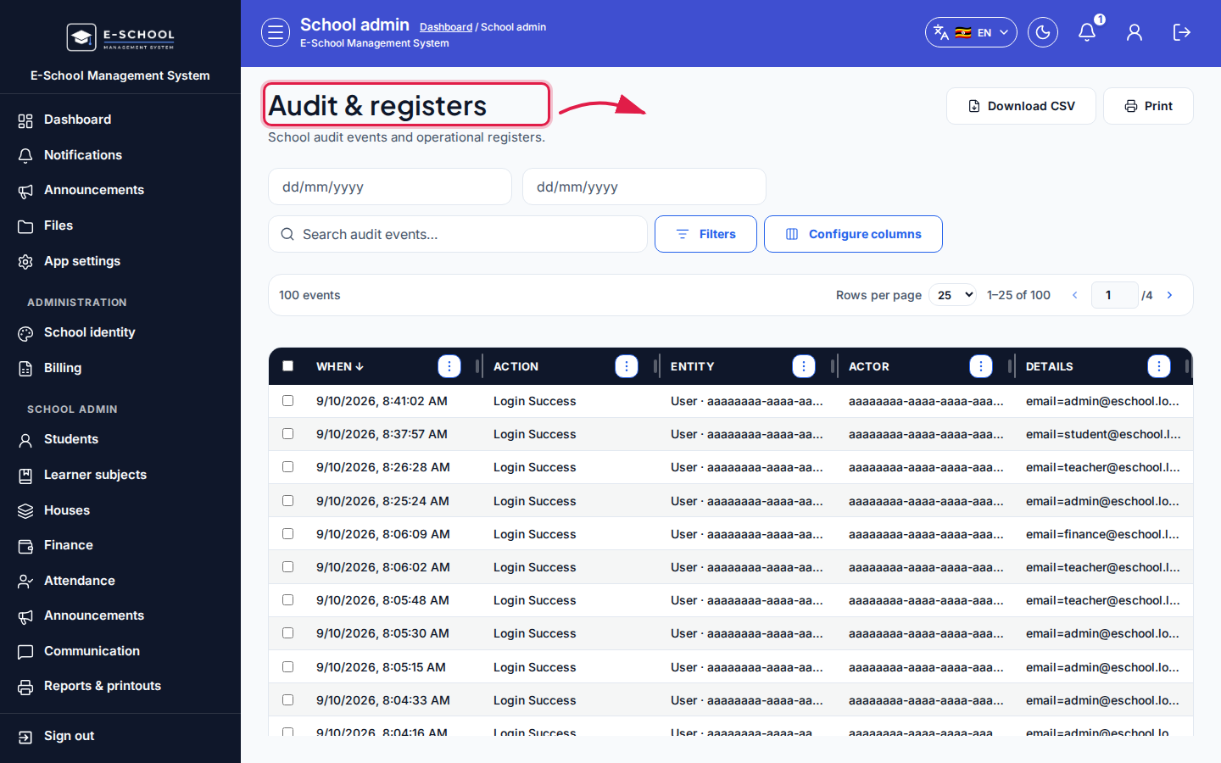Go to next page of events

1170,295
